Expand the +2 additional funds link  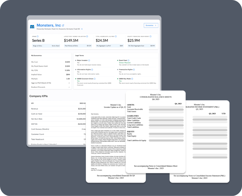pyautogui.click(x=82, y=29)
